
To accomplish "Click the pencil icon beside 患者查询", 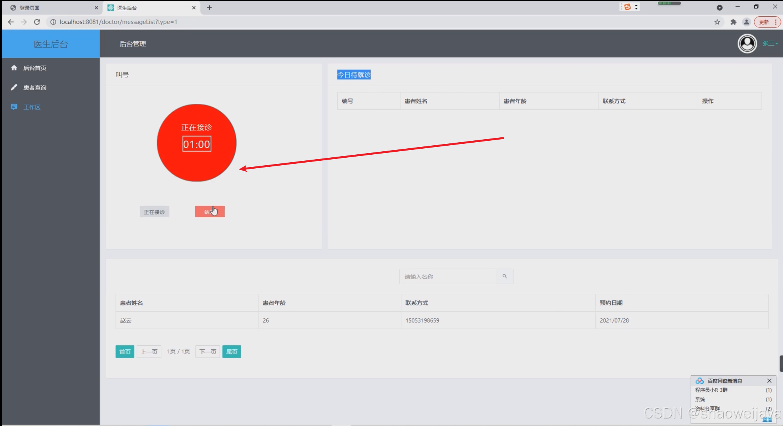I will coord(14,88).
